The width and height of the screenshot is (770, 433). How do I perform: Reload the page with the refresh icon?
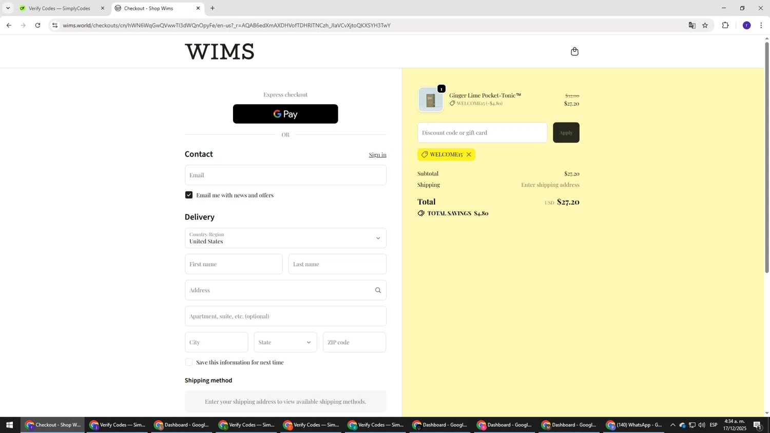click(37, 25)
